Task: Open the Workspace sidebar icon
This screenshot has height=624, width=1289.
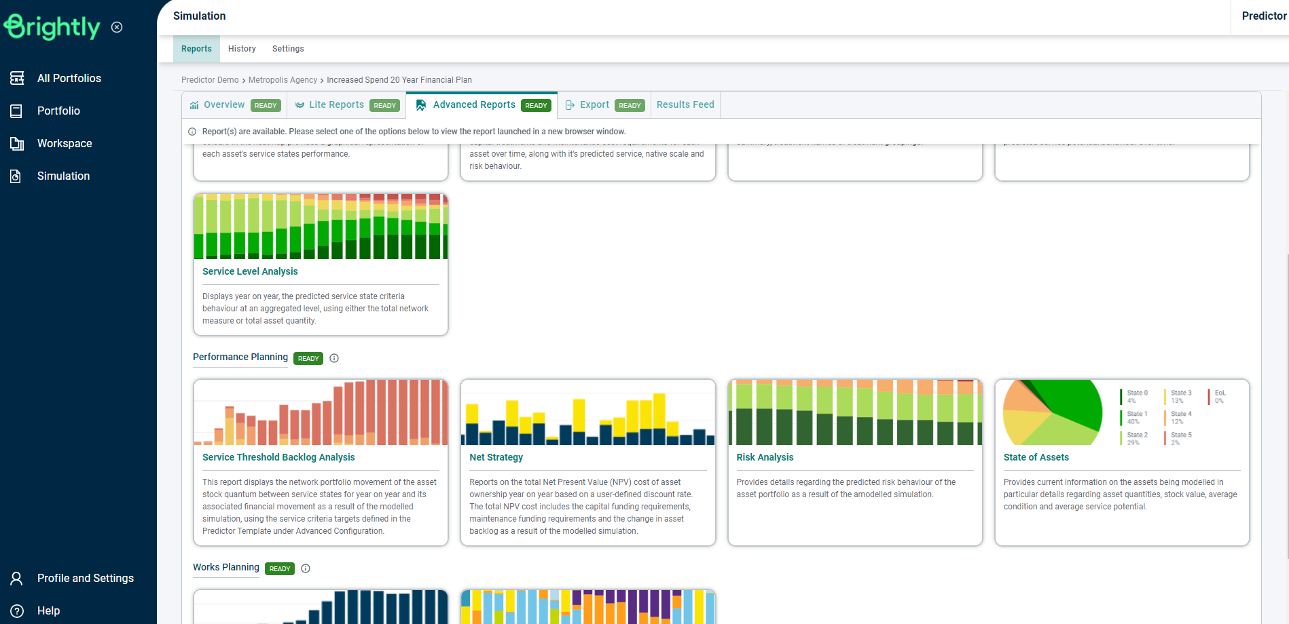Action: 16,143
